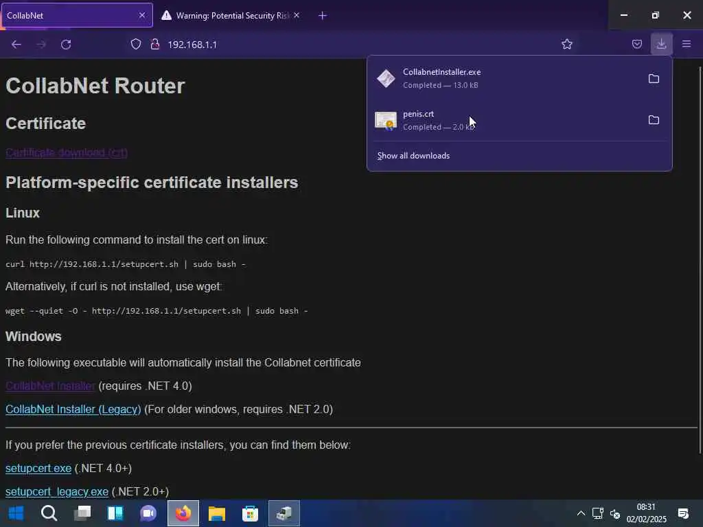Reload the current page

pyautogui.click(x=66, y=45)
